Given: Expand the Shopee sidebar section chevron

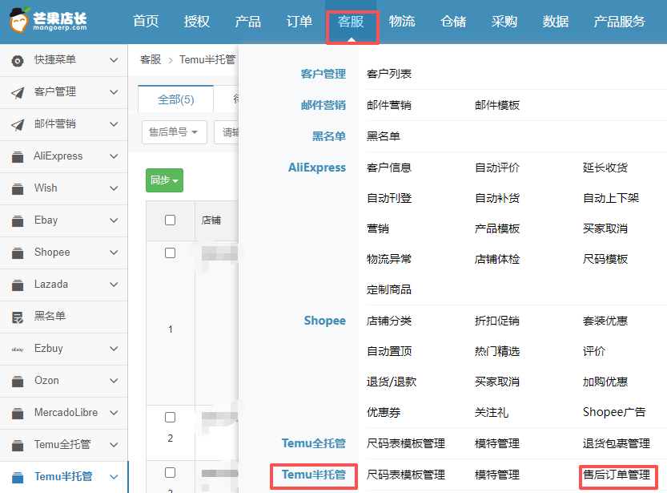Looking at the screenshot, I should (x=114, y=253).
